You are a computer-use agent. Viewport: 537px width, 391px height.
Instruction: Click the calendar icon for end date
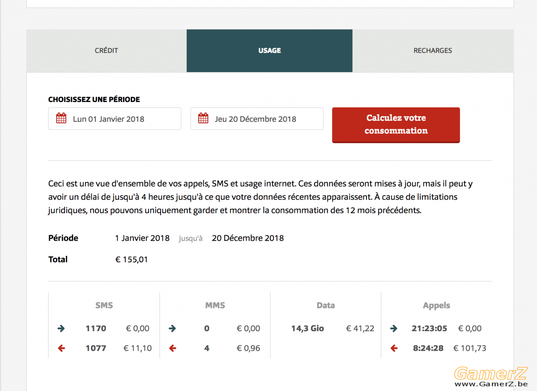click(203, 119)
